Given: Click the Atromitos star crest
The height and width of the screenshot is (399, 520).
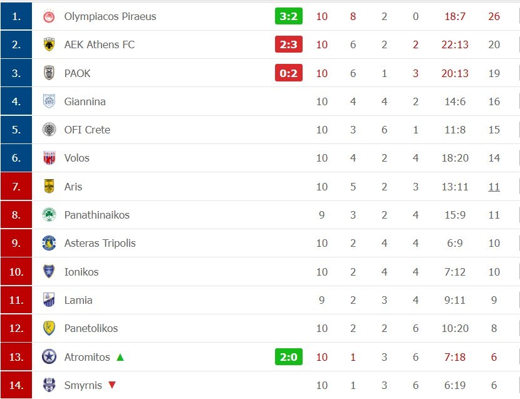Looking at the screenshot, I should click(x=49, y=357).
